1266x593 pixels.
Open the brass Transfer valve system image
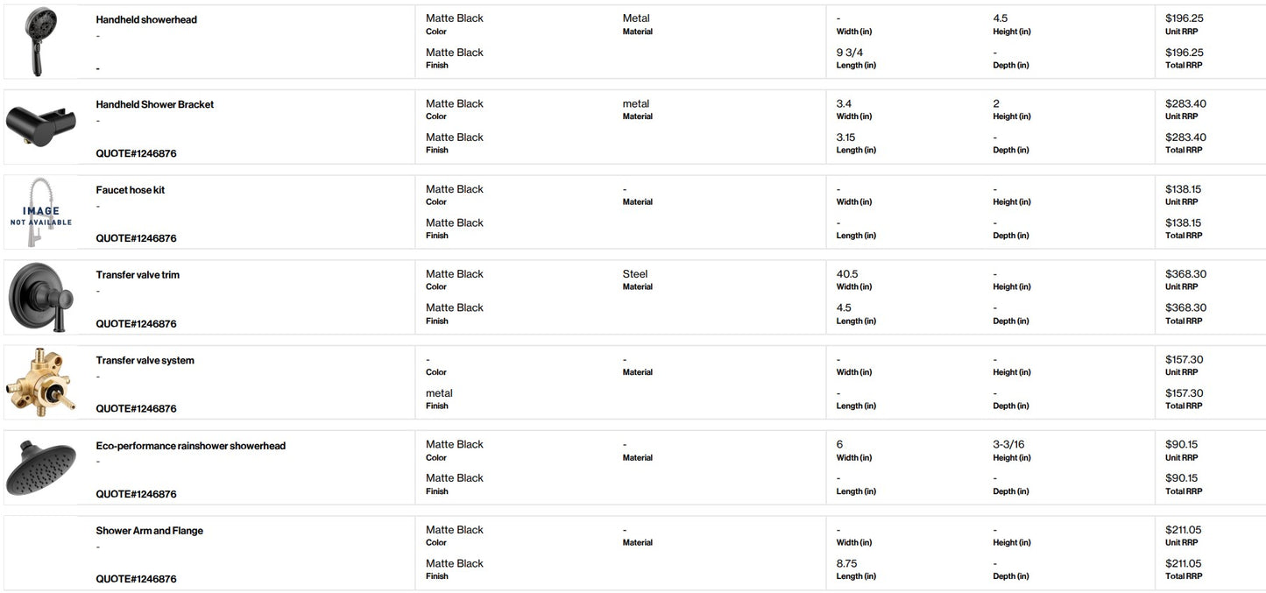[40, 382]
